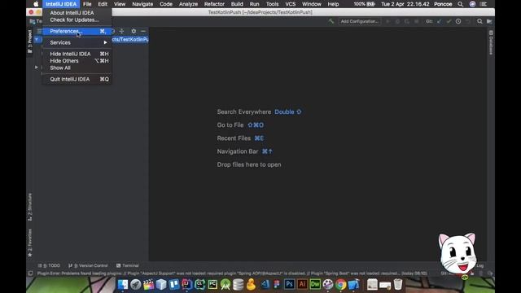
Task: Open the View menu
Action: 120,4
